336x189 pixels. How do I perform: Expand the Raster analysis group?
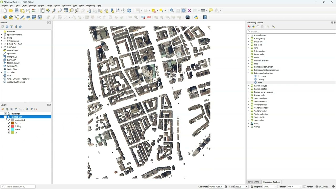248,86
